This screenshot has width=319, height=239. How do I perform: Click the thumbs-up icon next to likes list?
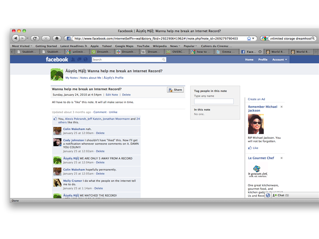(55, 119)
